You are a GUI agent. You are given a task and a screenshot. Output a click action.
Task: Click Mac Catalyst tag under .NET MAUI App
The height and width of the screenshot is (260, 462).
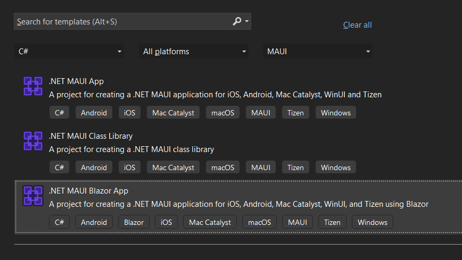174,113
